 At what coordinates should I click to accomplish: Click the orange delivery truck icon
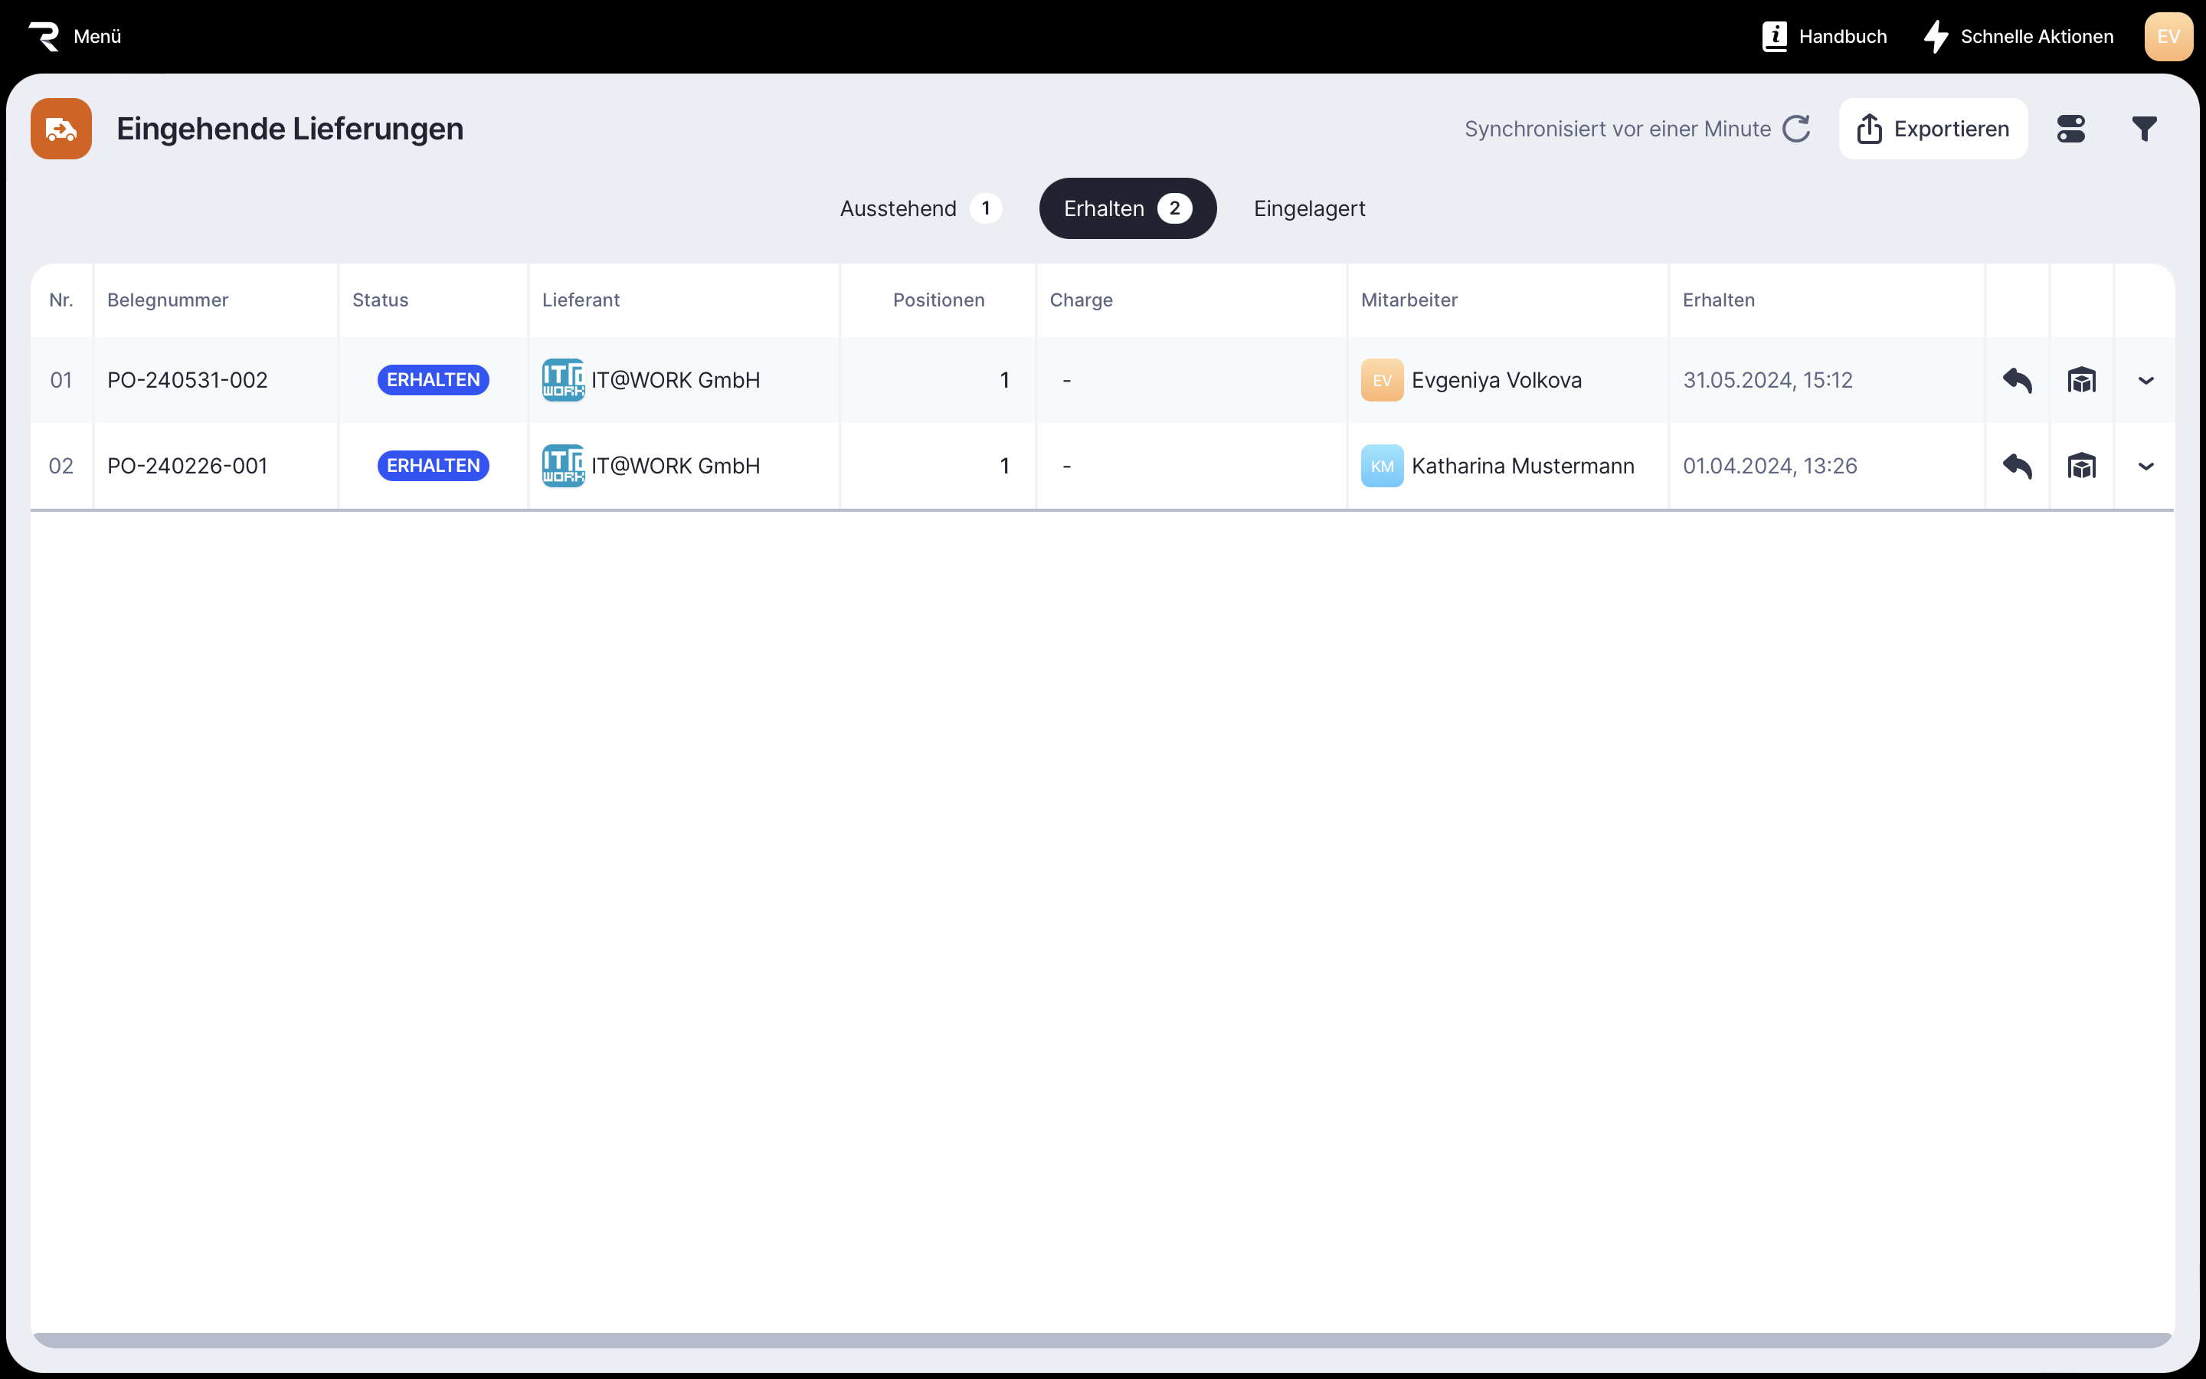61,129
